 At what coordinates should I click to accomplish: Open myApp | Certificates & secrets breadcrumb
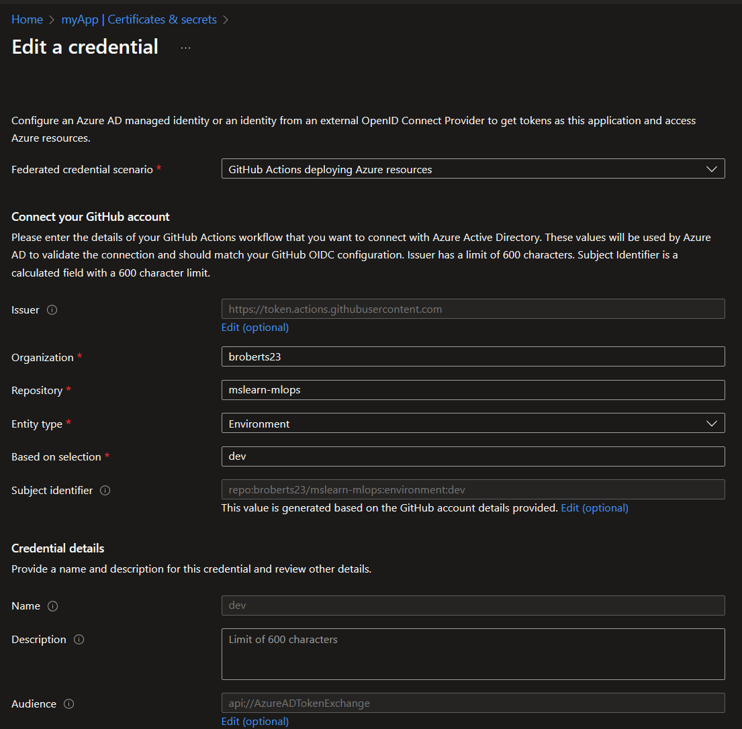(x=138, y=19)
